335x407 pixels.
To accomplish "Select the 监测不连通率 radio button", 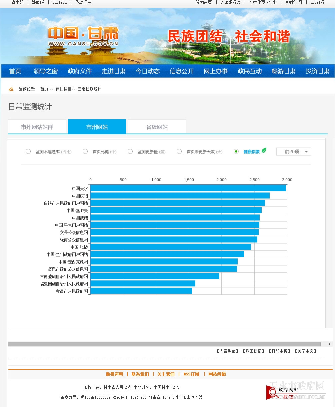I will (x=28, y=152).
